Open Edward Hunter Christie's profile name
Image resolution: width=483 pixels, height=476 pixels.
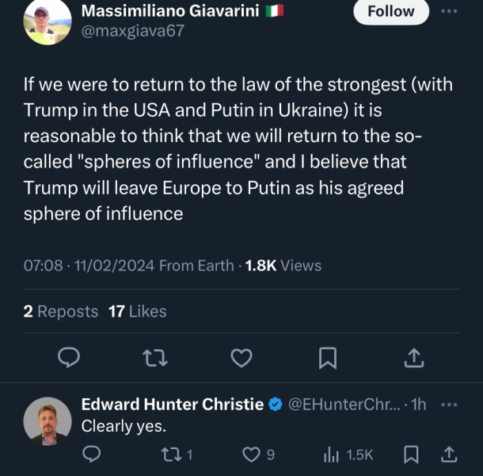click(173, 405)
